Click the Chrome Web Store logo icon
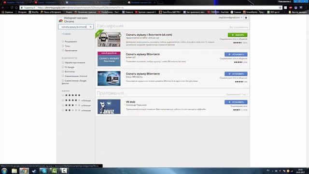Image resolution: width=309 pixels, height=174 pixels. point(61,20)
